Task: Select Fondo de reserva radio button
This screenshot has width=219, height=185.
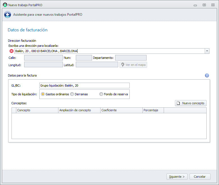Action: (101, 94)
